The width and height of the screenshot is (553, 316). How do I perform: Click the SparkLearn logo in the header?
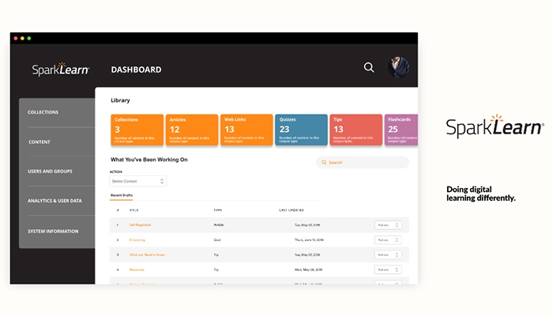[x=61, y=70]
